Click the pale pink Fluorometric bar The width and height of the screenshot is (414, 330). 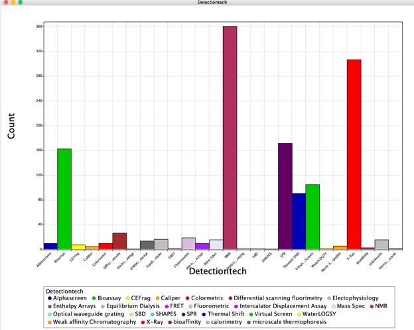(188, 243)
